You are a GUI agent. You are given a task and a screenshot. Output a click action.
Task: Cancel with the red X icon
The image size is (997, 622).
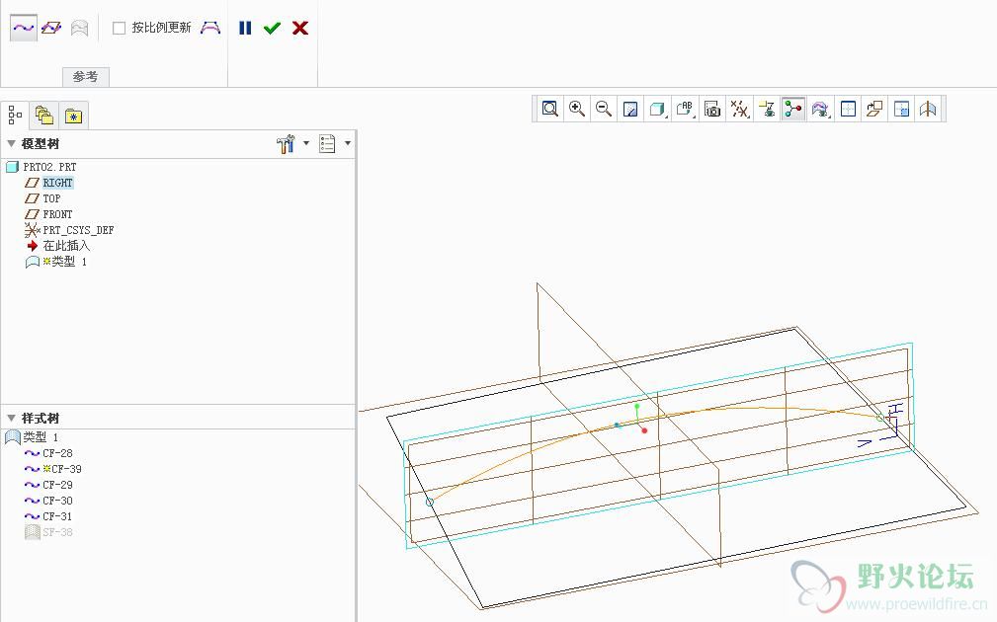(x=300, y=29)
